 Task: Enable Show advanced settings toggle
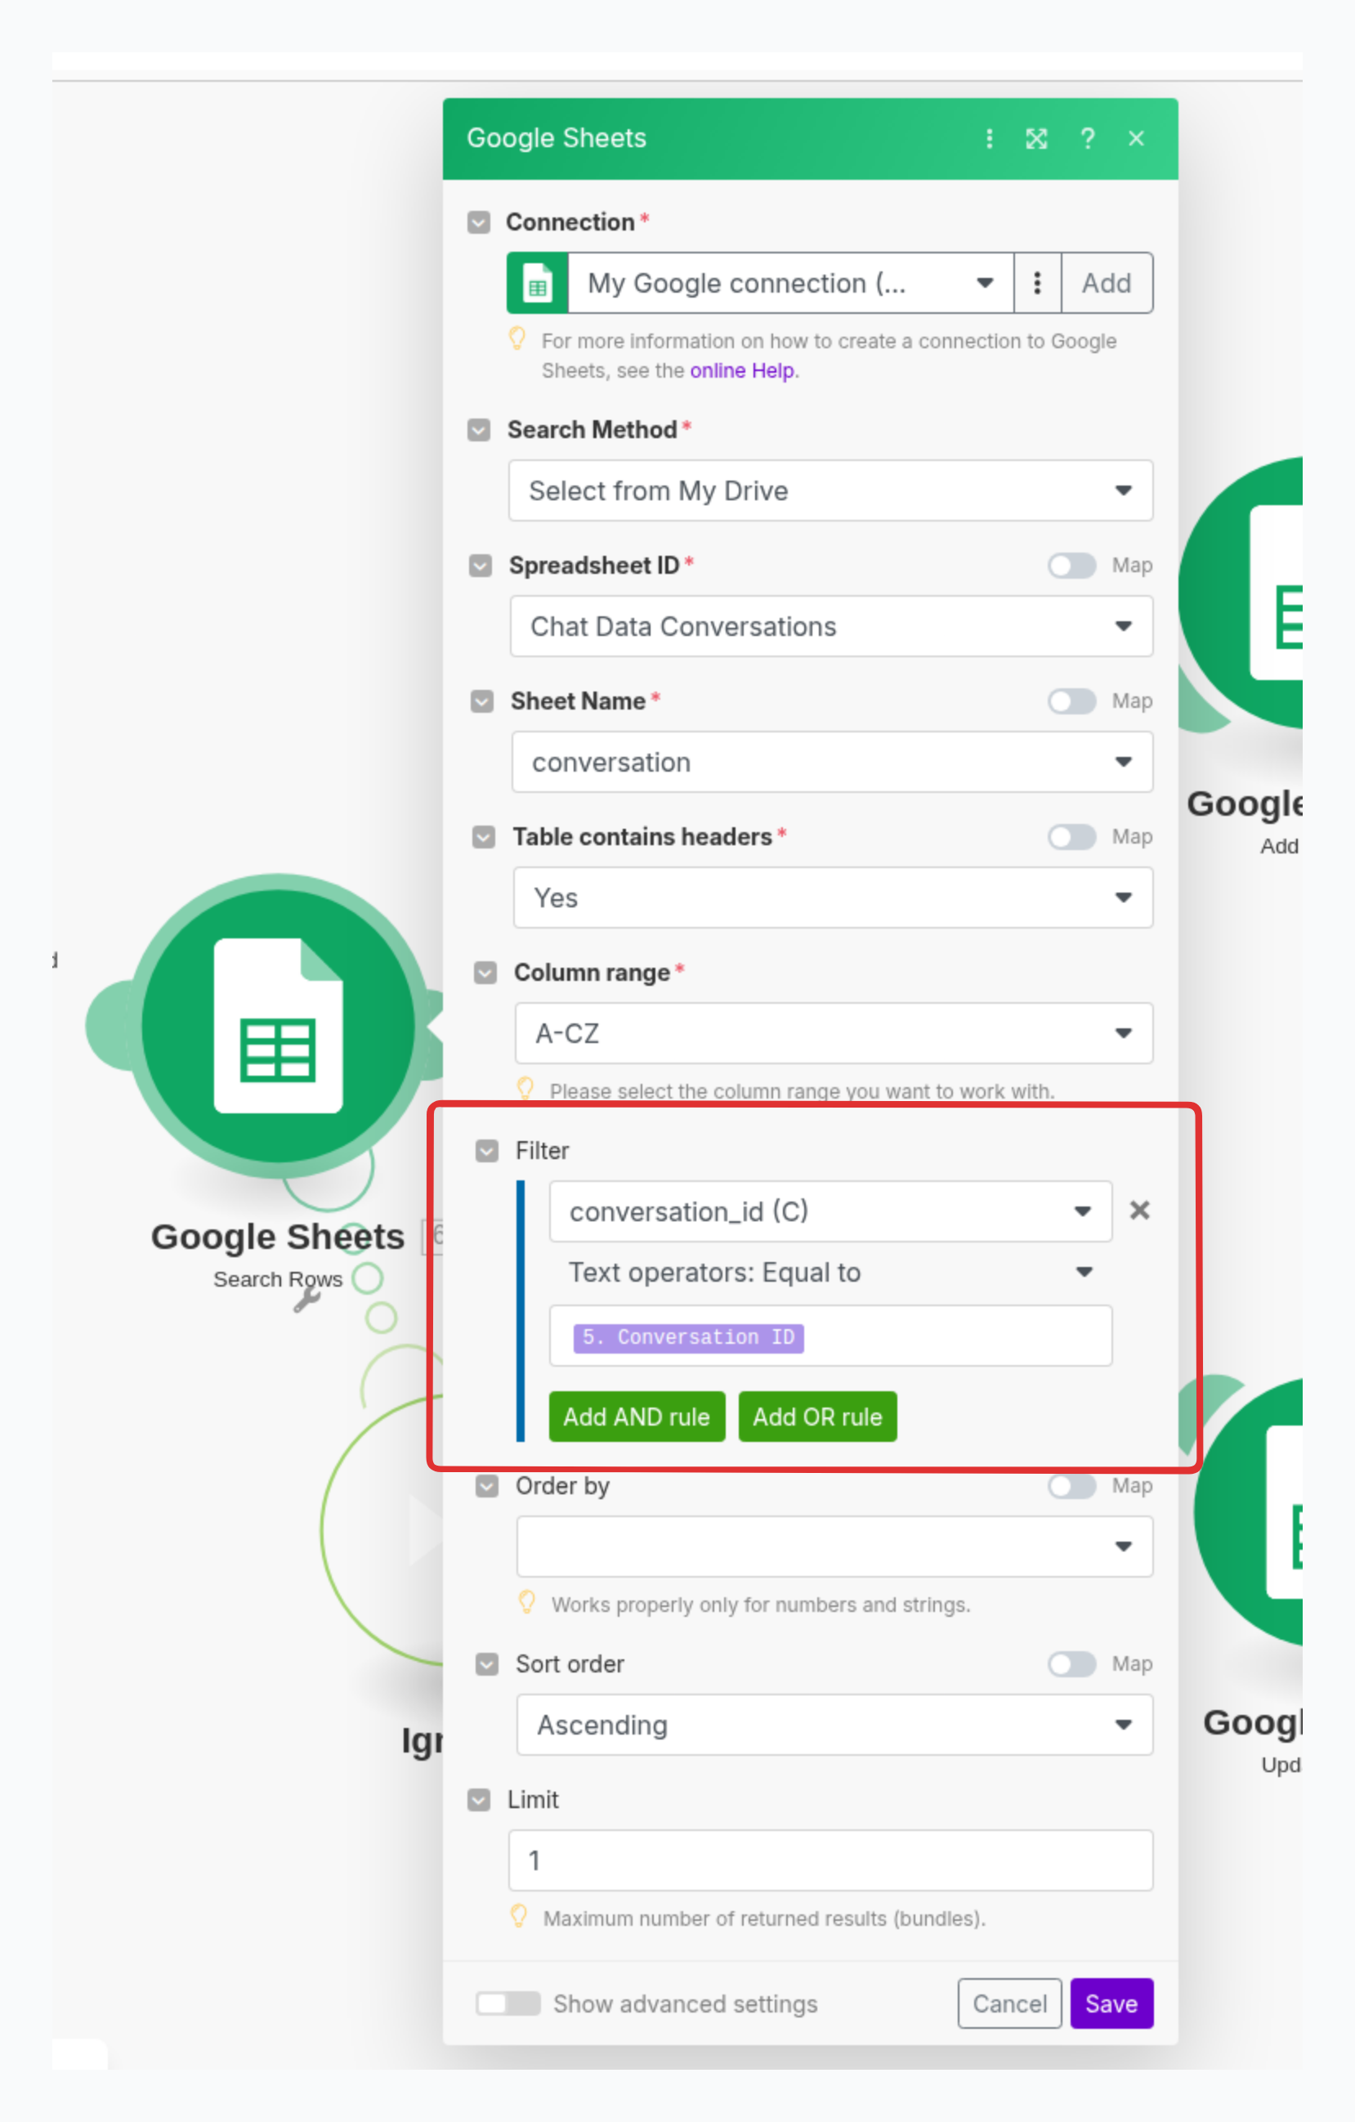[508, 2003]
